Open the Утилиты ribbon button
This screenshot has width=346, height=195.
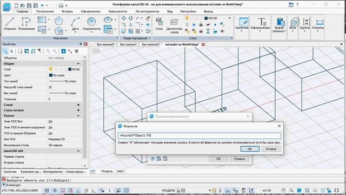tap(318, 24)
